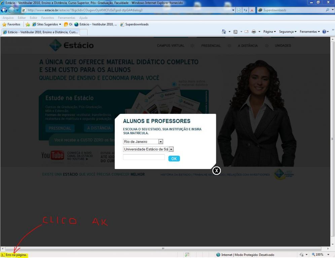Click the Add to Favorites Bar star icon
335x258 pixels.
(28, 24)
